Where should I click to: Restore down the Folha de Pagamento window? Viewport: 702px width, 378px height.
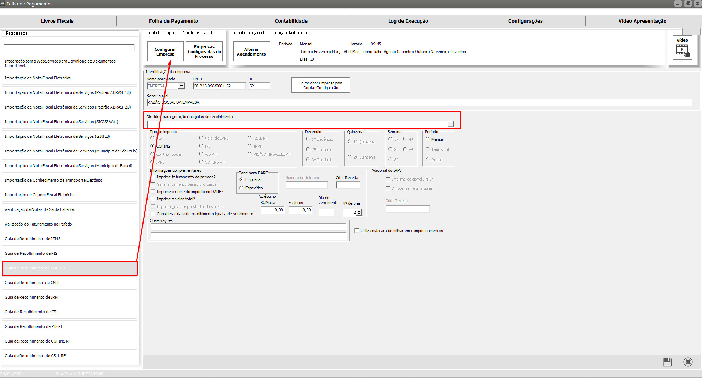coord(688,4)
